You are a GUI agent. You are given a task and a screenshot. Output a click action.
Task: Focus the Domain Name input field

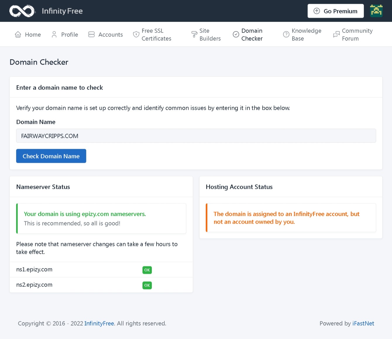click(196, 136)
